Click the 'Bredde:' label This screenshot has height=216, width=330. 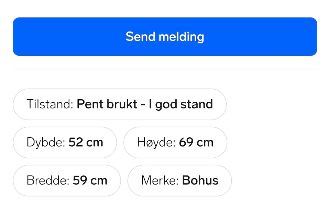[x=48, y=180]
